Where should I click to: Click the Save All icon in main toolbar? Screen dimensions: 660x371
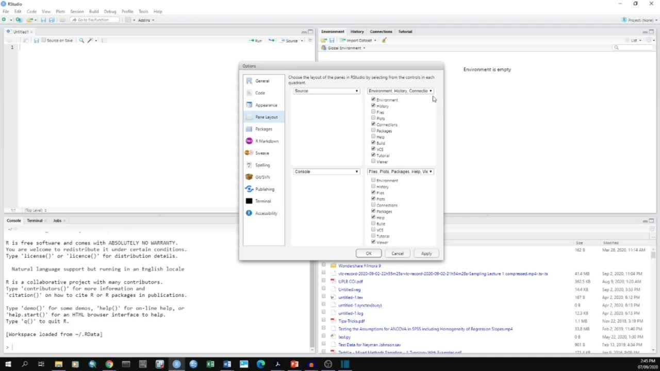coord(51,20)
